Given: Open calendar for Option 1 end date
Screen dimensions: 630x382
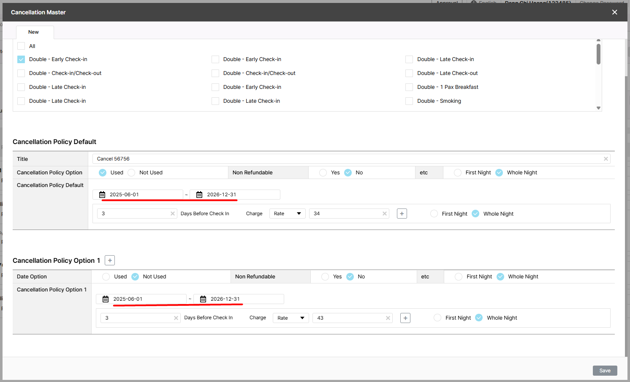Looking at the screenshot, I should coord(203,299).
